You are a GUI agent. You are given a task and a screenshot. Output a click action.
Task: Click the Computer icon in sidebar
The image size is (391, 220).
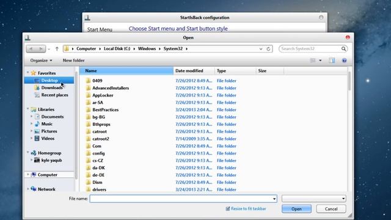(34, 175)
